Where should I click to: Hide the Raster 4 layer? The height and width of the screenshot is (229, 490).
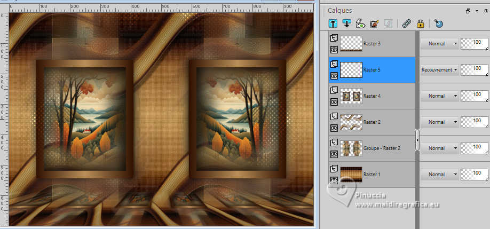tap(334, 101)
